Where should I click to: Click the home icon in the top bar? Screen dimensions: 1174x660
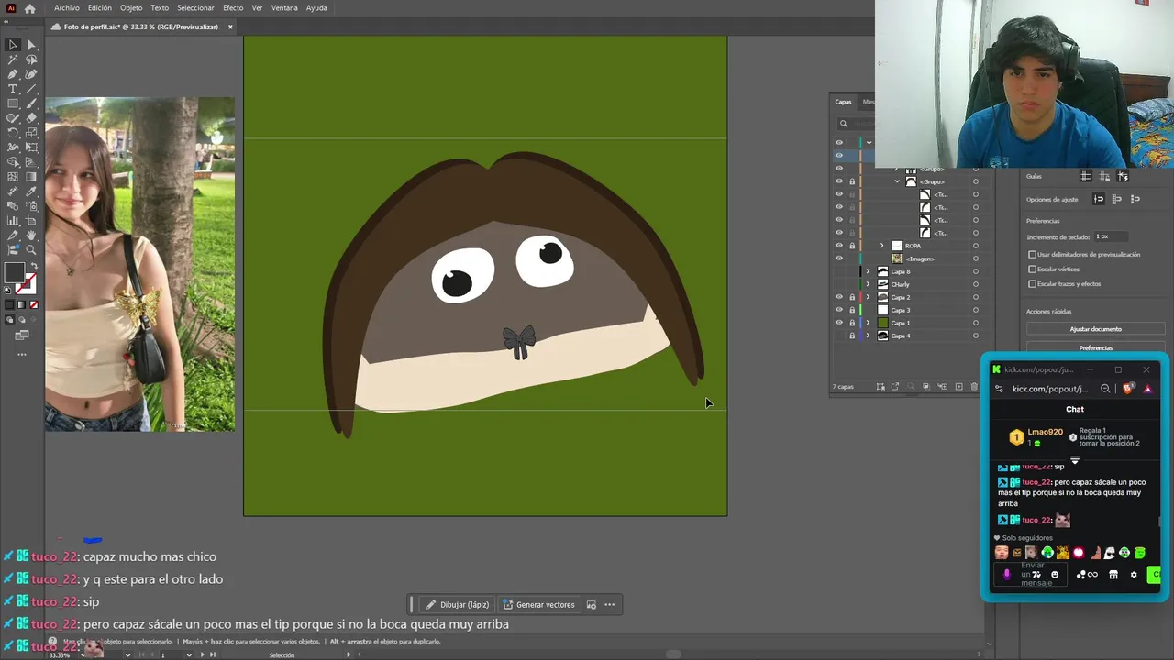point(30,8)
